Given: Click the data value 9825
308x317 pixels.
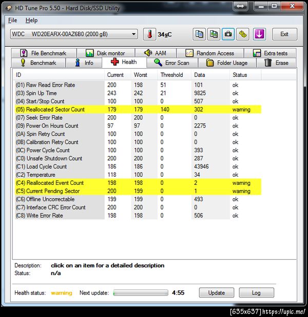Looking at the screenshot, I should [200, 93].
